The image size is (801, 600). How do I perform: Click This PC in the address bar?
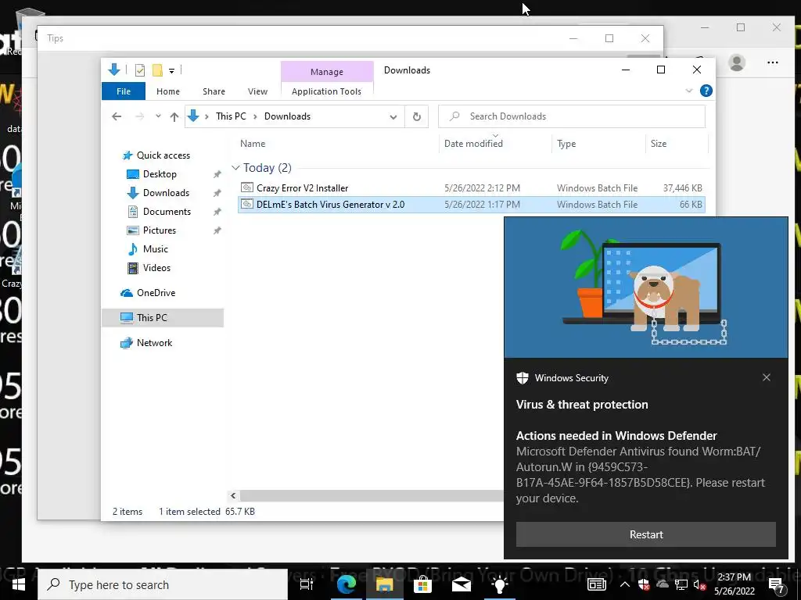click(x=231, y=116)
